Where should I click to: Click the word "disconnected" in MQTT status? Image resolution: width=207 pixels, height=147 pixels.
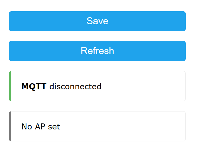pos(75,87)
